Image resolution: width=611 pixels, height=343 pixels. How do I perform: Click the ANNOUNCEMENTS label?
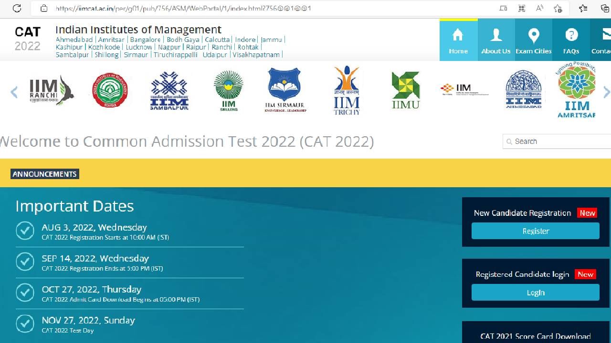click(45, 174)
